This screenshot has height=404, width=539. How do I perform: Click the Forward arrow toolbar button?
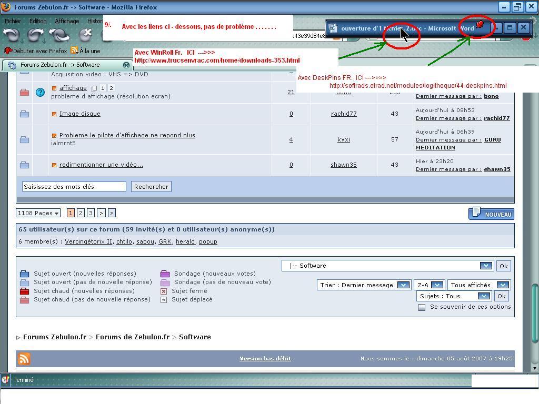(x=36, y=35)
